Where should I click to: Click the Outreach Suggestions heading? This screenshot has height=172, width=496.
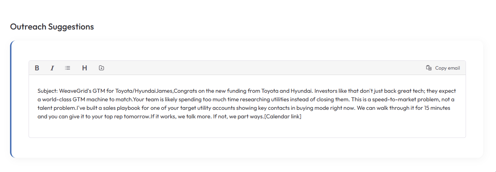52,27
